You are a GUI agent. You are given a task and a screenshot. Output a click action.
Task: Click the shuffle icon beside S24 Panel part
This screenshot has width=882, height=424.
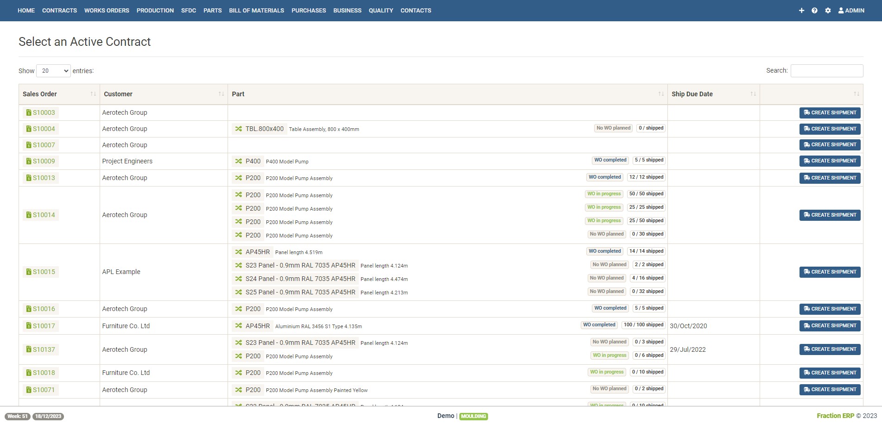[x=238, y=279]
